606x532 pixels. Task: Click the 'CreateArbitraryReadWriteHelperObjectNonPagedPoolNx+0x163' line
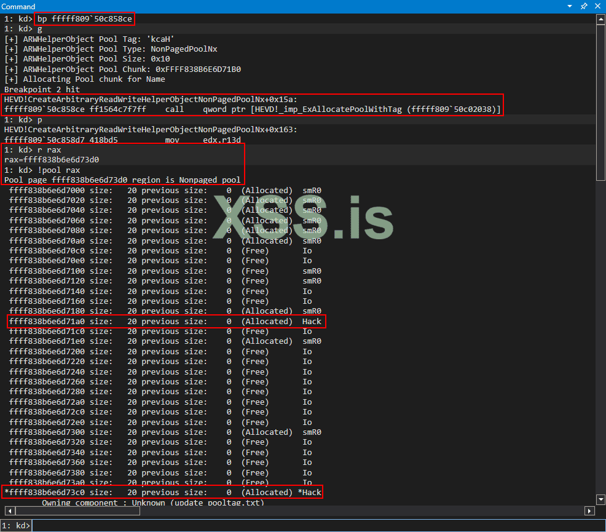point(151,130)
